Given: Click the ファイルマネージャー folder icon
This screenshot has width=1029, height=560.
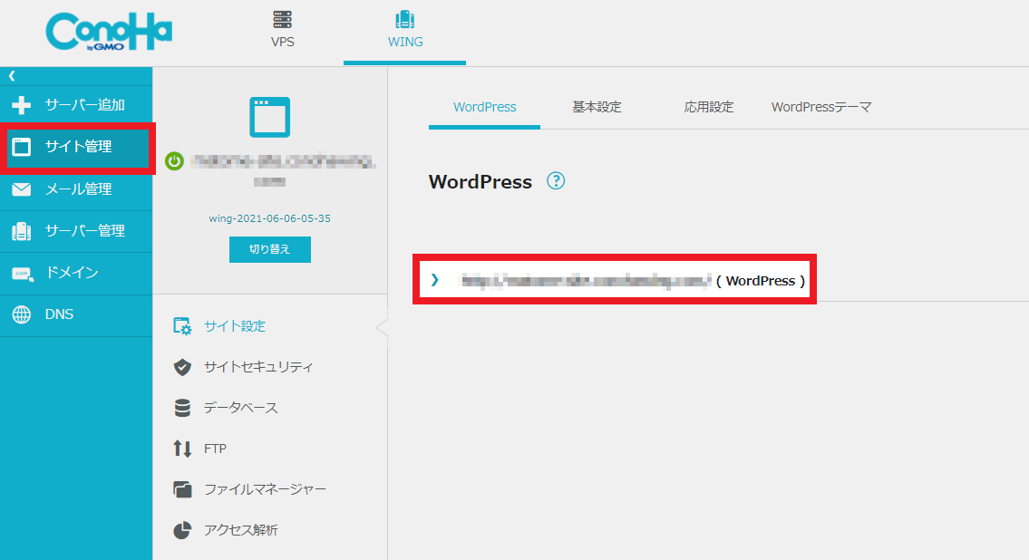Looking at the screenshot, I should point(182,489).
